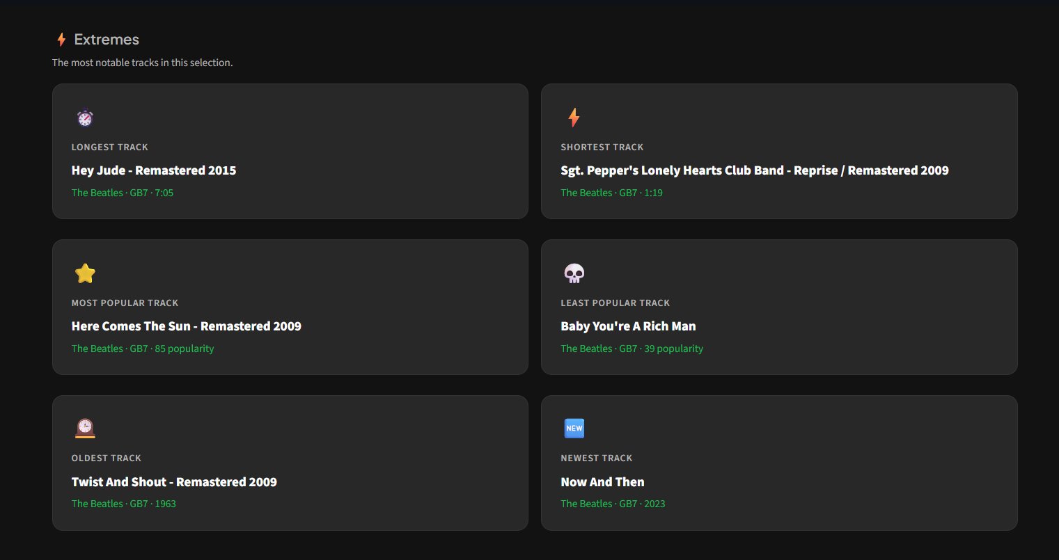The height and width of the screenshot is (560, 1059).
Task: Click the gold star icon for Most Popular
Action: tap(85, 273)
